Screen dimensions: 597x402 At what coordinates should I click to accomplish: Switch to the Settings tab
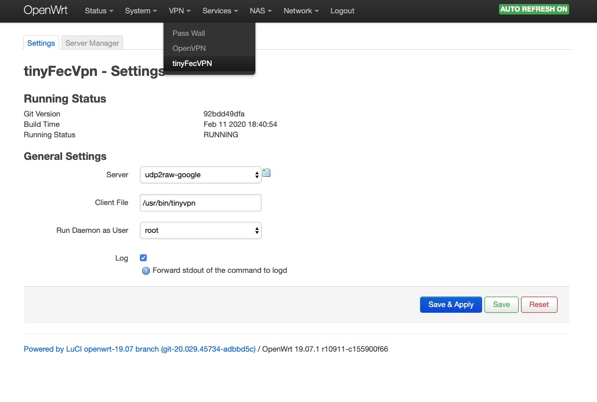41,43
